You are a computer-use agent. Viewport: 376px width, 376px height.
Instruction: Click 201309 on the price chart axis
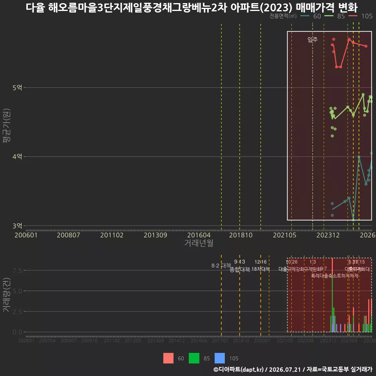155,235
